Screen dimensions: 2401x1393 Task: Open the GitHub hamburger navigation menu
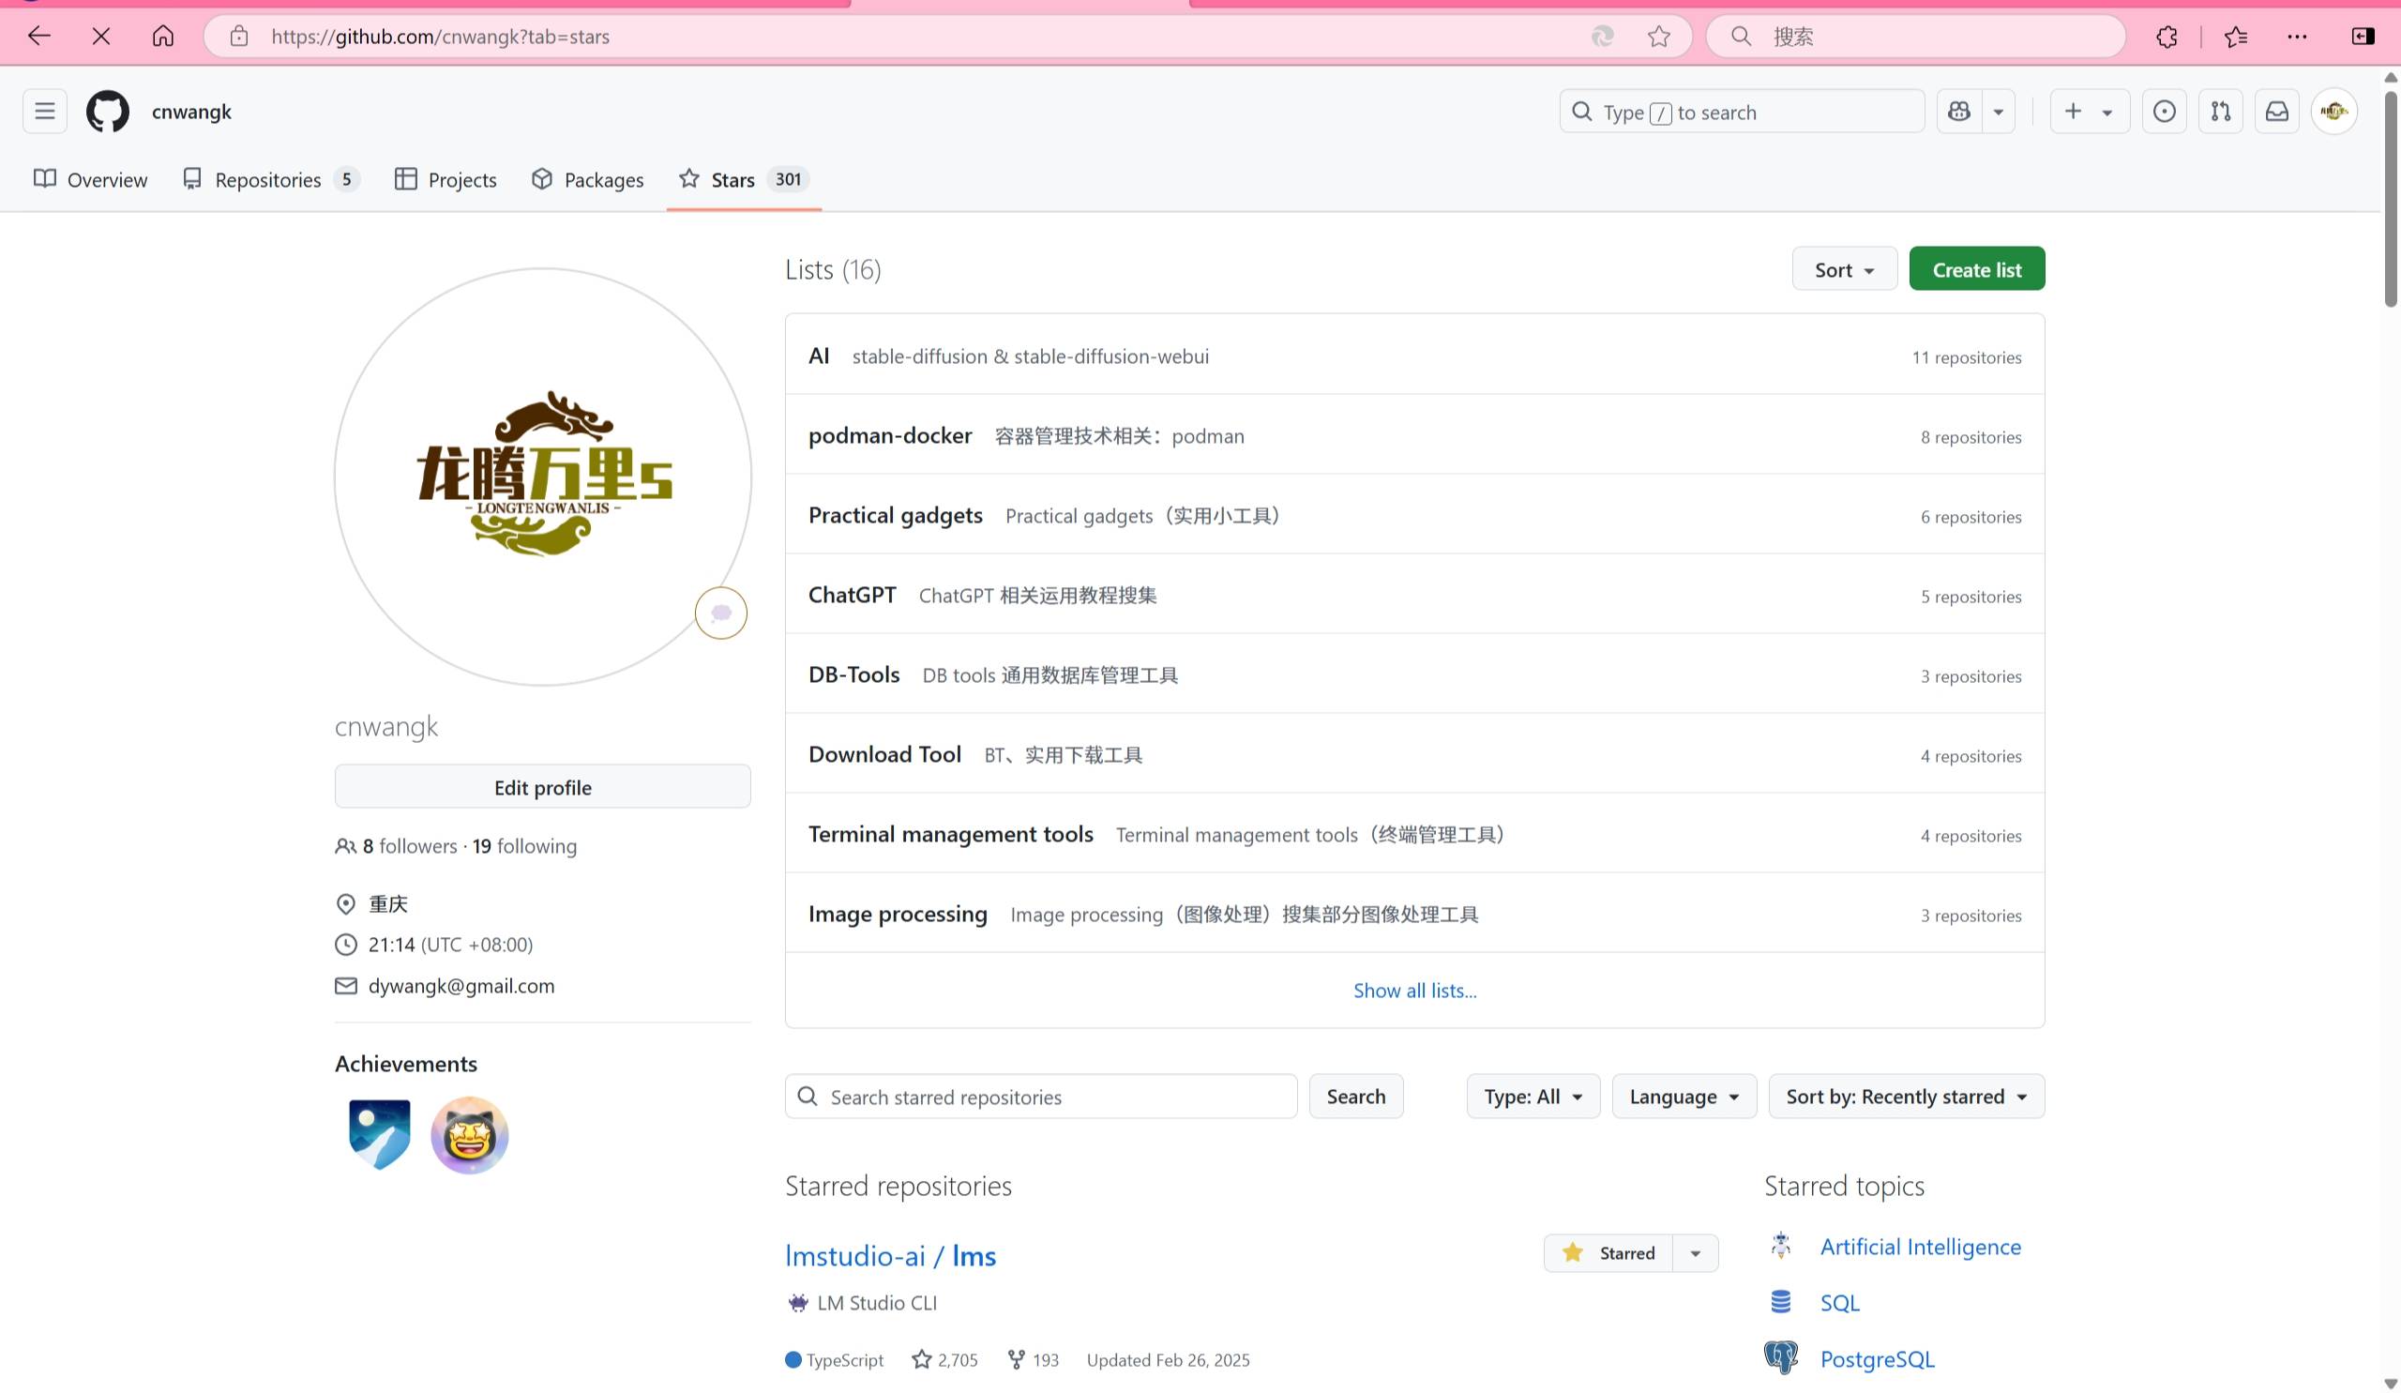coord(45,112)
